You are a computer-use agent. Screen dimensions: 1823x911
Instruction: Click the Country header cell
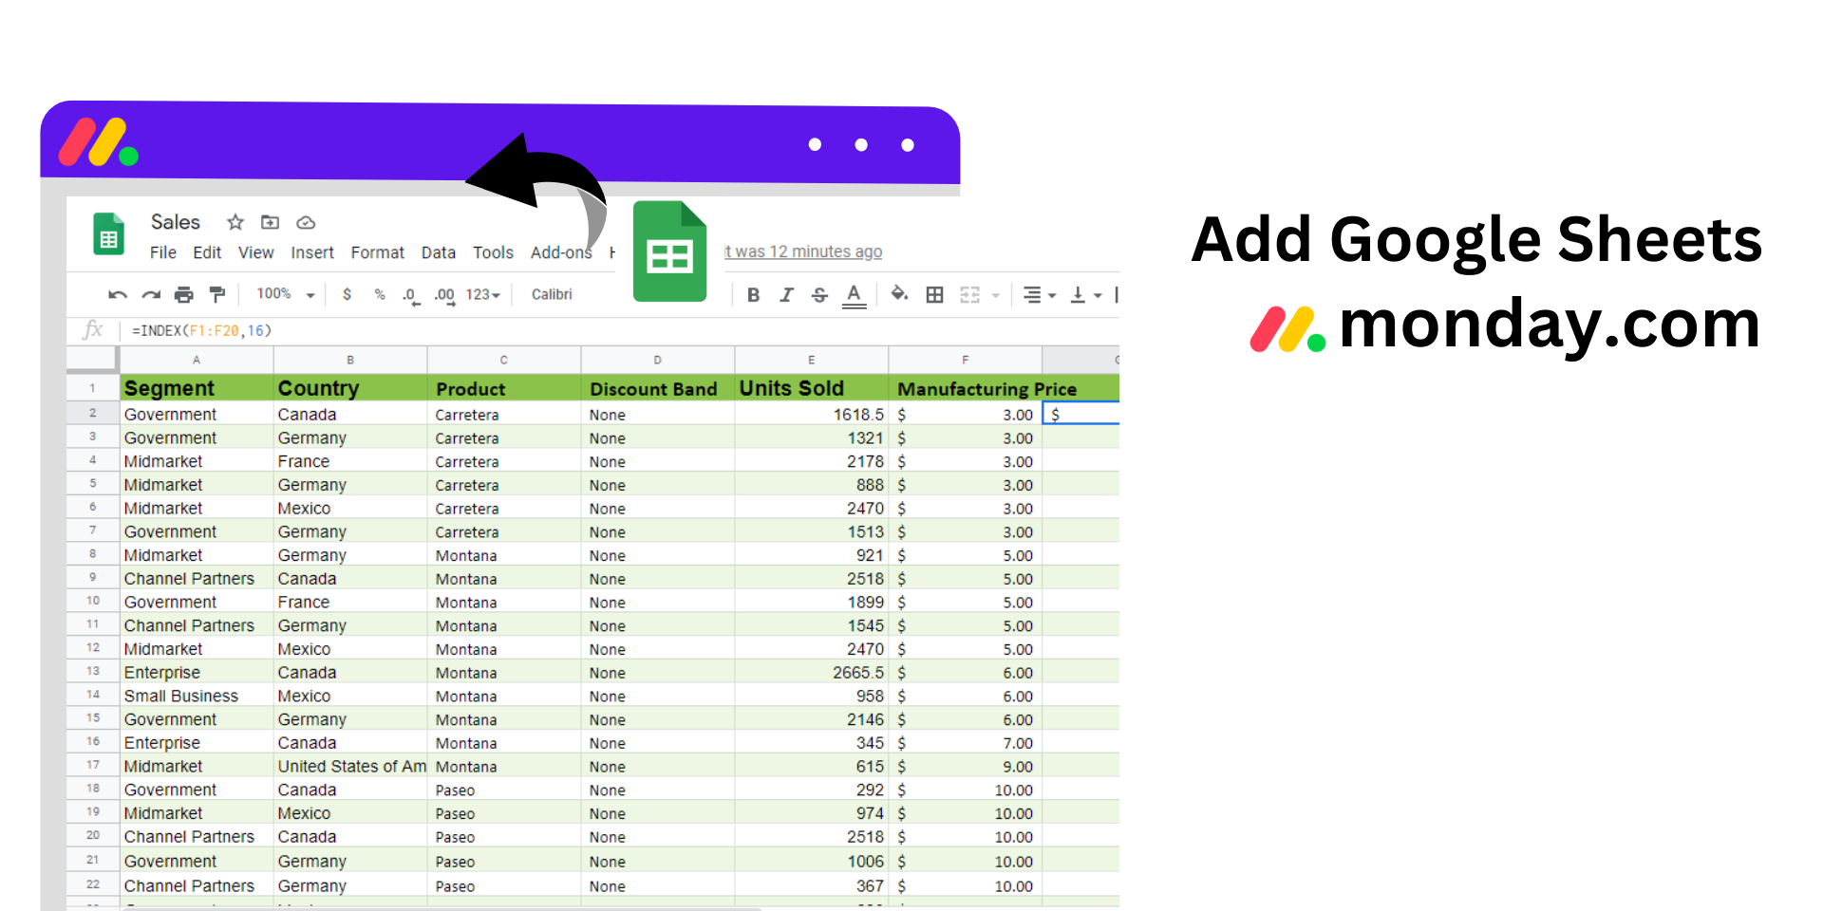click(x=350, y=388)
